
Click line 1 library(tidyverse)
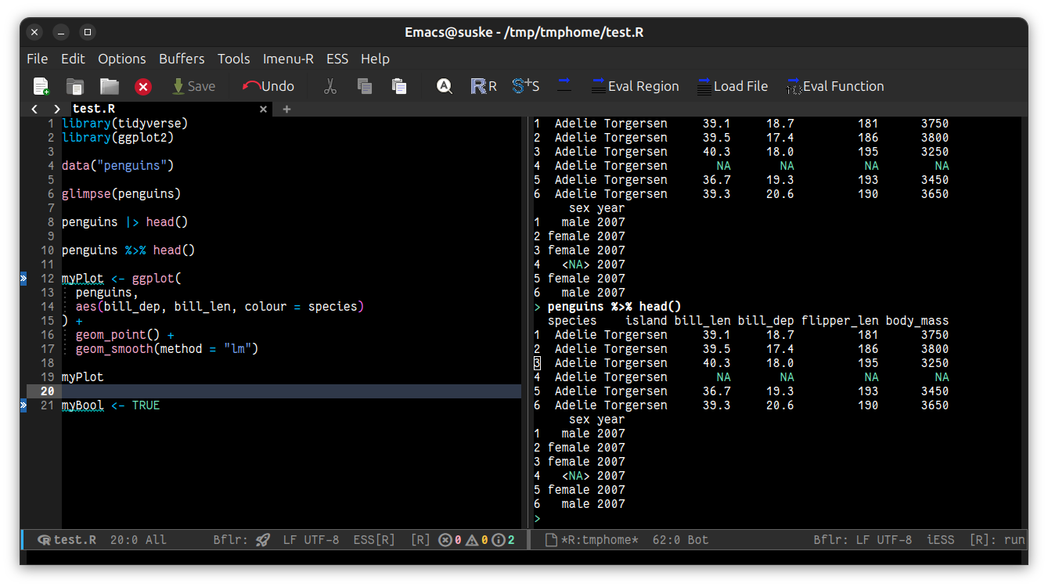125,124
